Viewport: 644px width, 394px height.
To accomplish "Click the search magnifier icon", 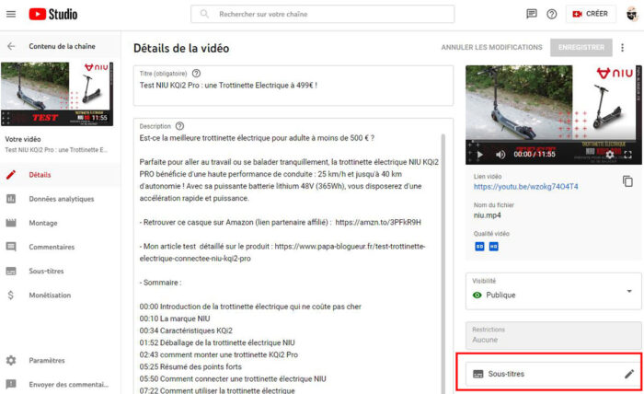I will click(204, 14).
